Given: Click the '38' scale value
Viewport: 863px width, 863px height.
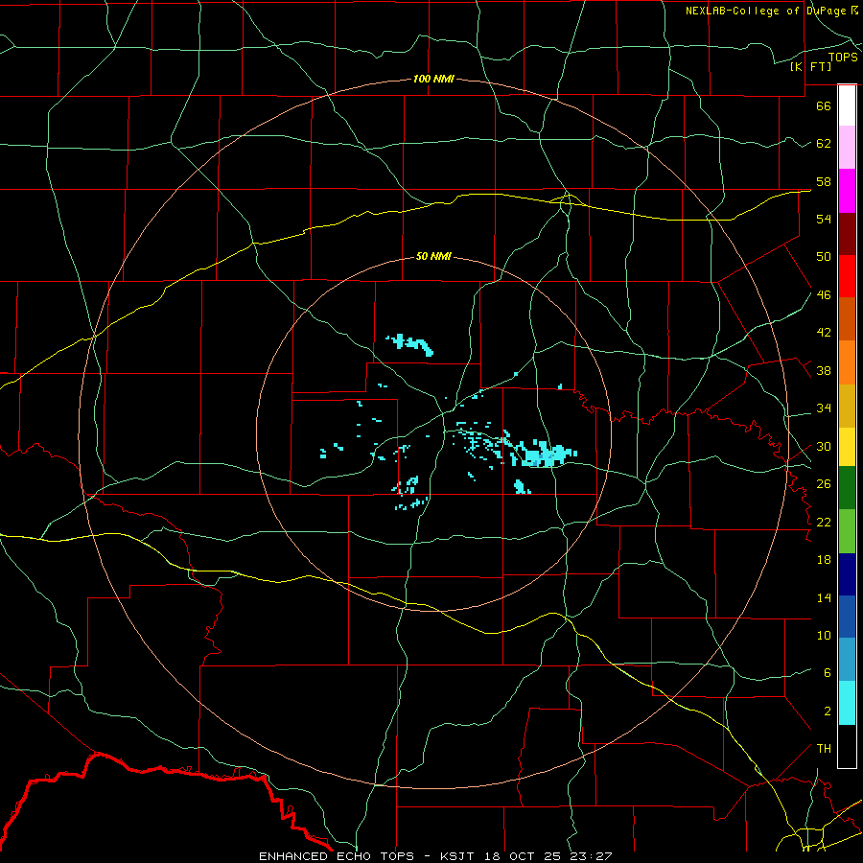Looking at the screenshot, I should pyautogui.click(x=824, y=370).
